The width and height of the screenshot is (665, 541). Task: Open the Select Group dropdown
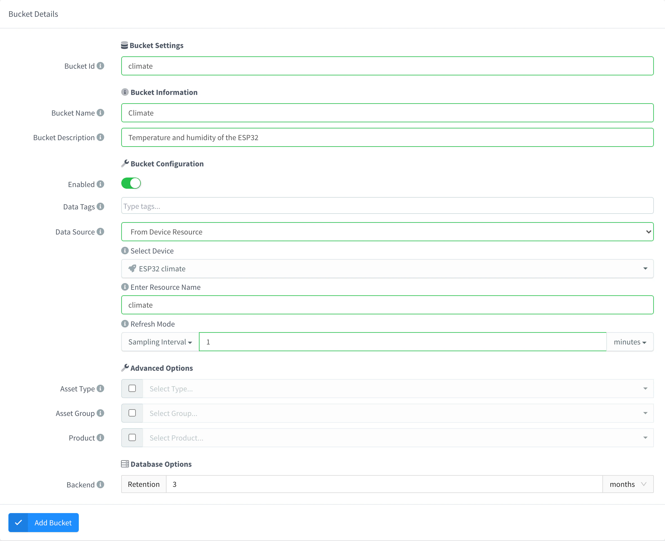pyautogui.click(x=398, y=413)
